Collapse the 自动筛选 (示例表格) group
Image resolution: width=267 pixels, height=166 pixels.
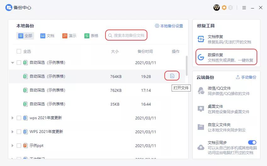12,63
